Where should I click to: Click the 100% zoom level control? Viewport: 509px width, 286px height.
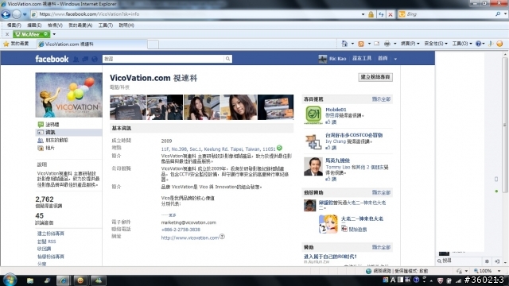coord(486,271)
